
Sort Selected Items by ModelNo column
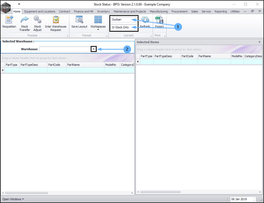pos(237,56)
